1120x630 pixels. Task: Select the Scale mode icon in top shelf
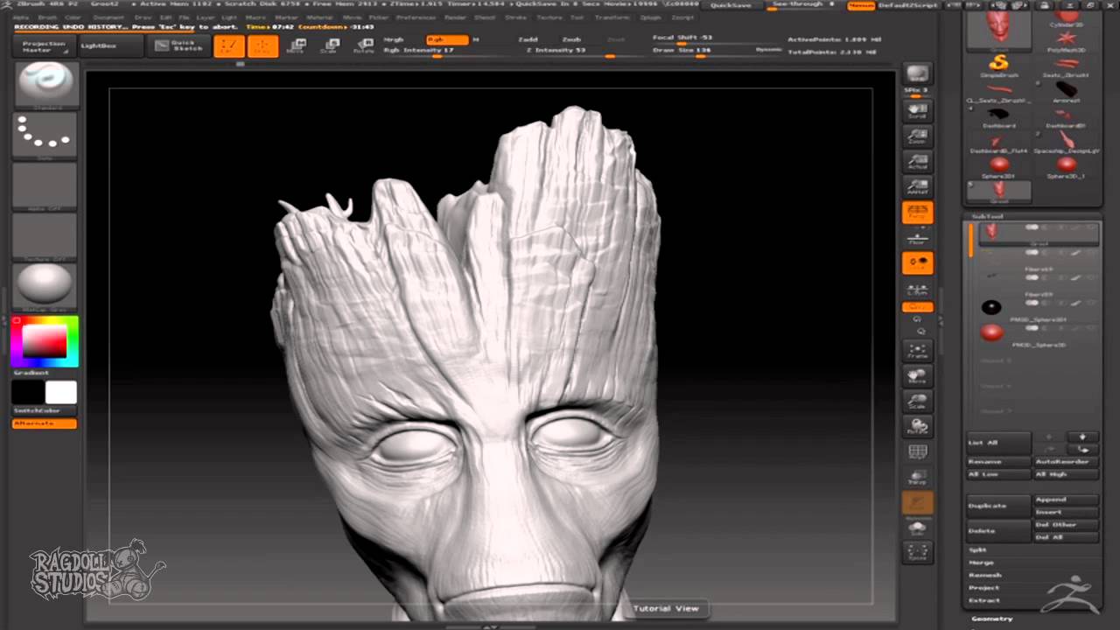(330, 46)
